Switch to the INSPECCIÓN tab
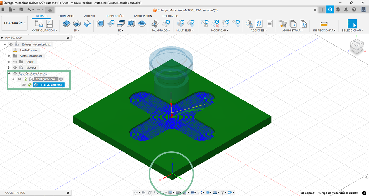Image resolution: width=369 pixels, height=196 pixels. pyautogui.click(x=115, y=16)
